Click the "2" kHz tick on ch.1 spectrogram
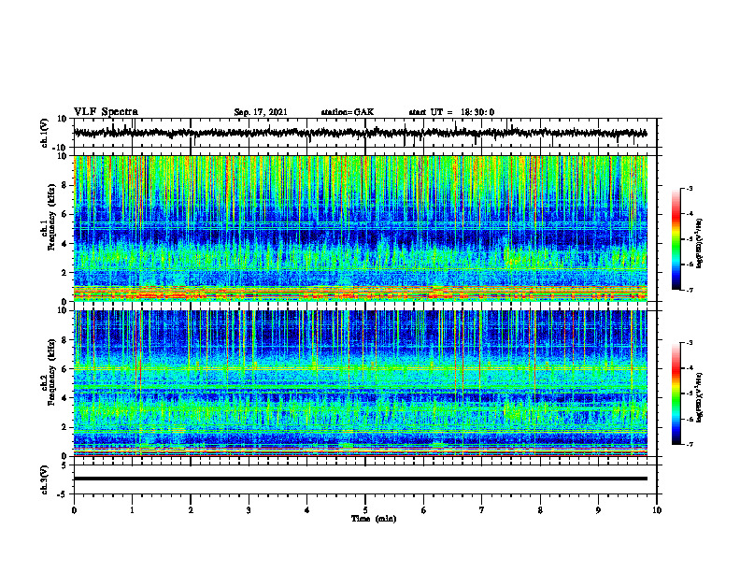The height and width of the screenshot is (572, 740). pyautogui.click(x=65, y=273)
